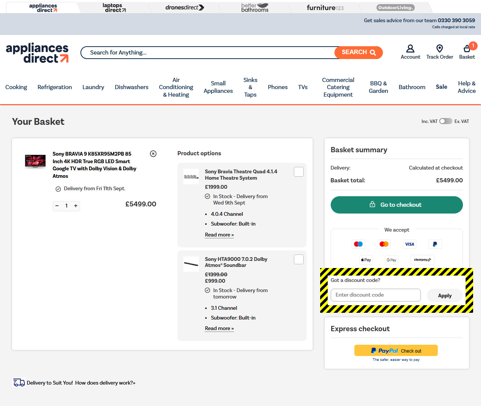
Task: Open Sony HTA9000 Soundbar thumbnail
Action: [x=191, y=264]
